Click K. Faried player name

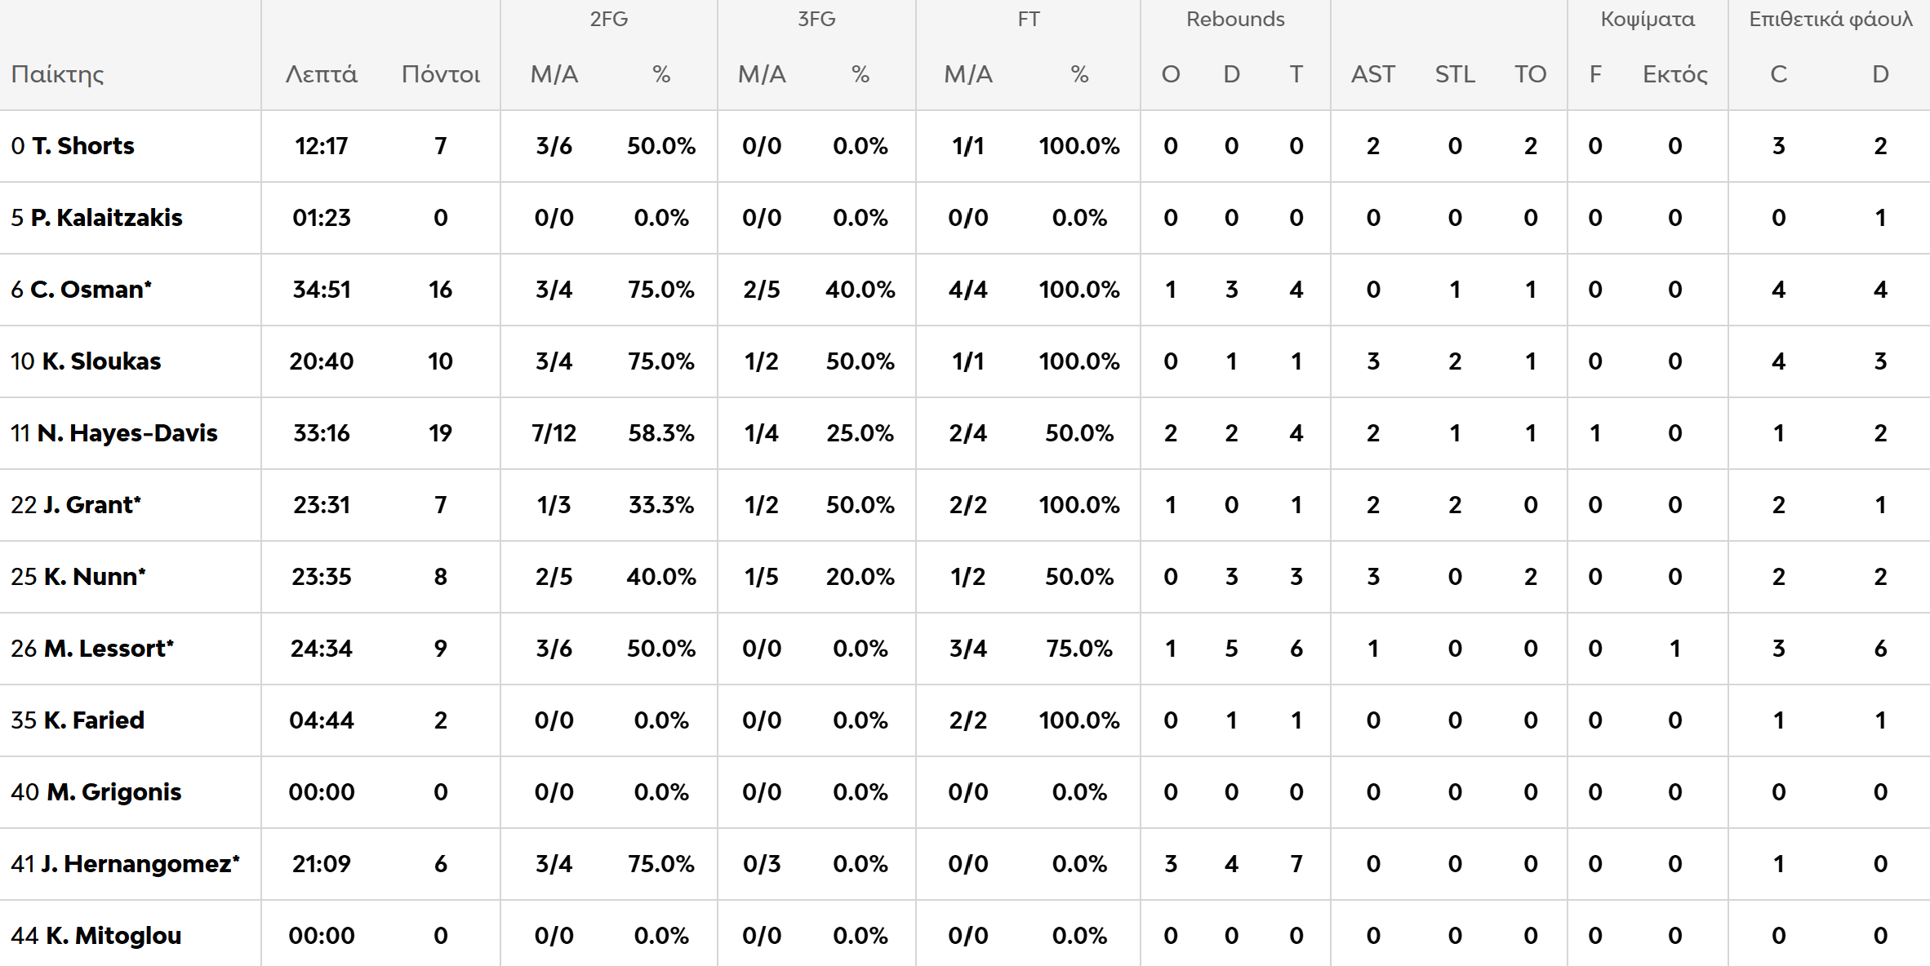point(93,720)
